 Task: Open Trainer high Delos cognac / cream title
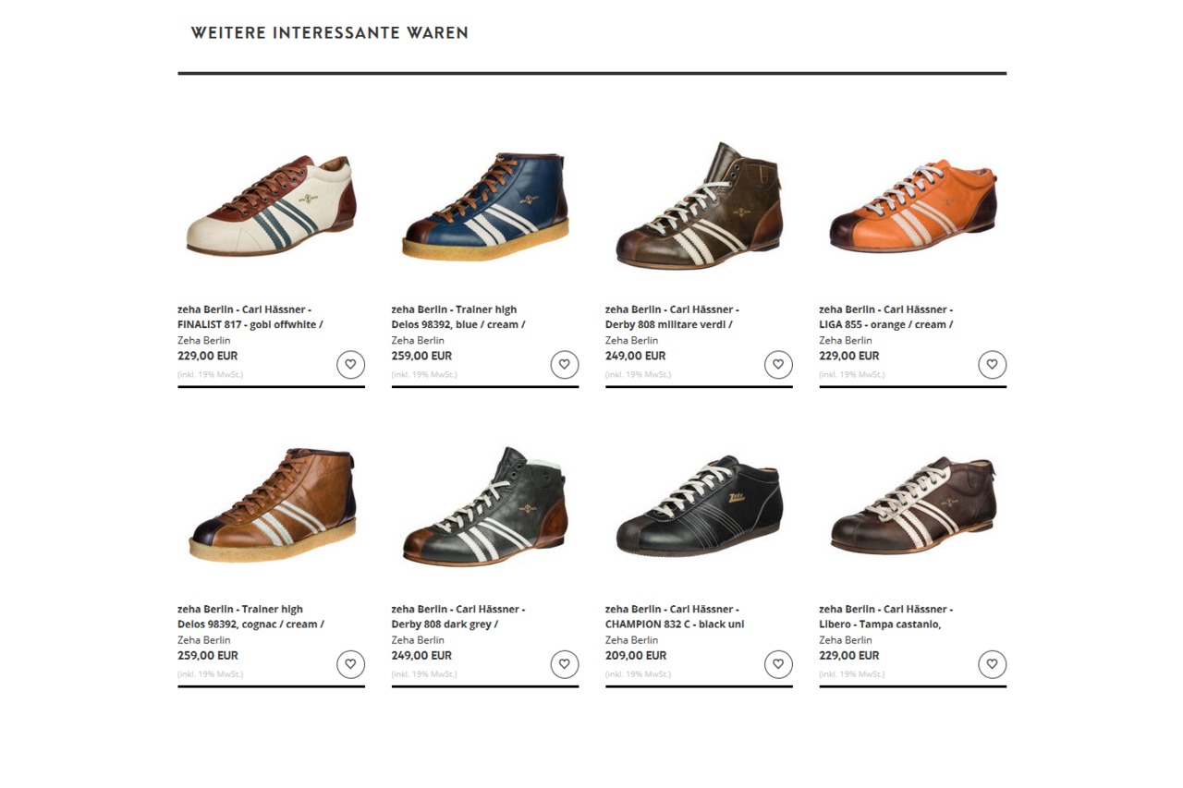[x=250, y=616]
